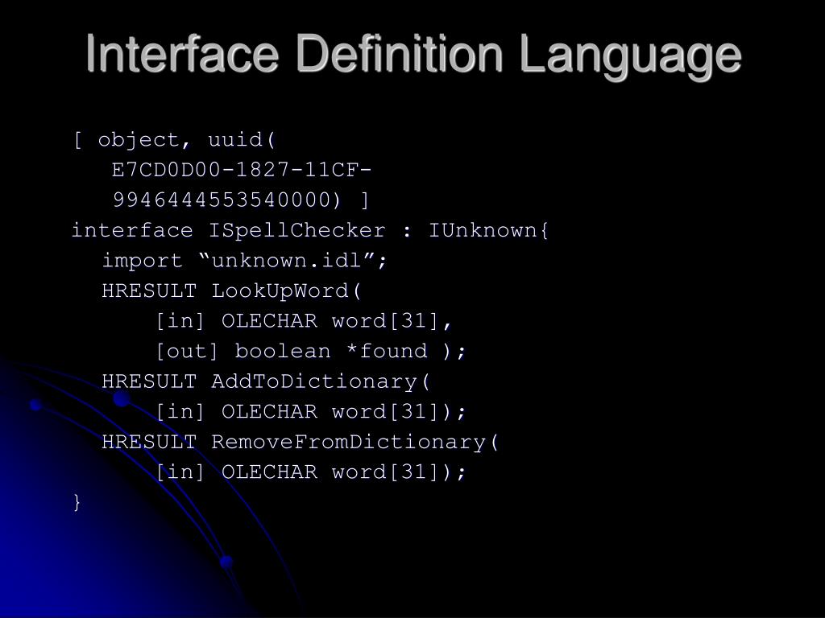Click the line "[ object, uuid("
The height and width of the screenshot is (618, 825).
click(x=175, y=140)
